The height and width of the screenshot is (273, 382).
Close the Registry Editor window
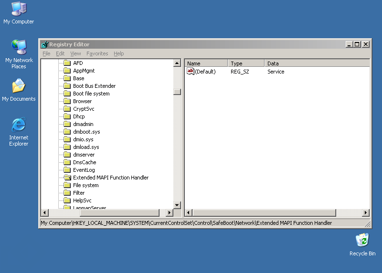pos(366,44)
